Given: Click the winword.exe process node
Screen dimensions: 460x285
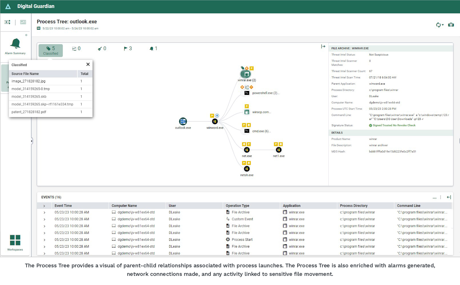Looking at the screenshot, I should click(x=215, y=121).
